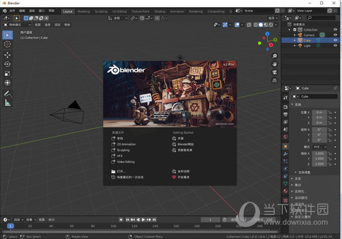Image resolution: width=342 pixels, height=239 pixels.
Task: Open the Tool properties tab icon
Action: point(285,97)
